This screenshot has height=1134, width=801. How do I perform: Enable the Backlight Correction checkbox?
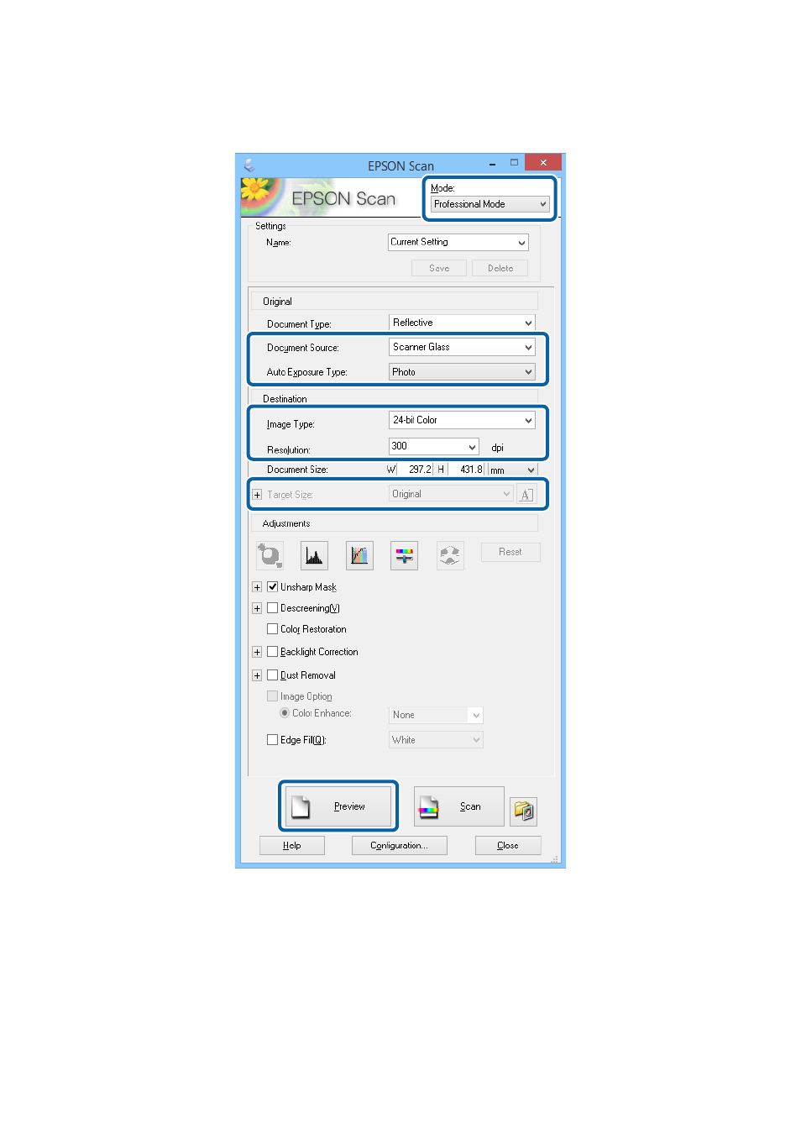272,651
